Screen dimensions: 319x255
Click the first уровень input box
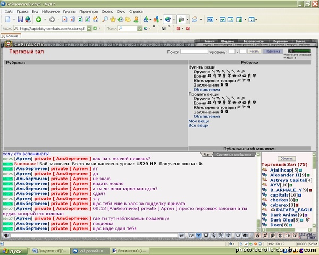232,52
